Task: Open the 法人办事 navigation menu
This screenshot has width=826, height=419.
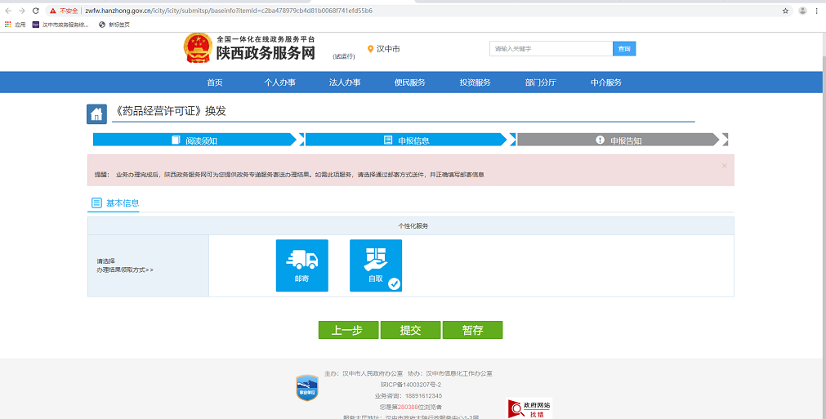Action: coord(344,82)
